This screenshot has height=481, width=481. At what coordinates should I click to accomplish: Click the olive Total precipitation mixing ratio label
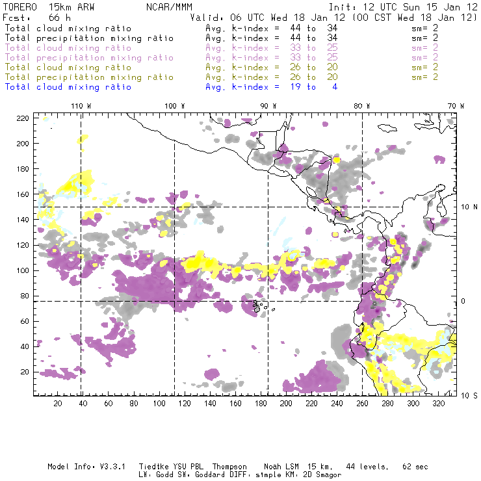pyautogui.click(x=89, y=77)
